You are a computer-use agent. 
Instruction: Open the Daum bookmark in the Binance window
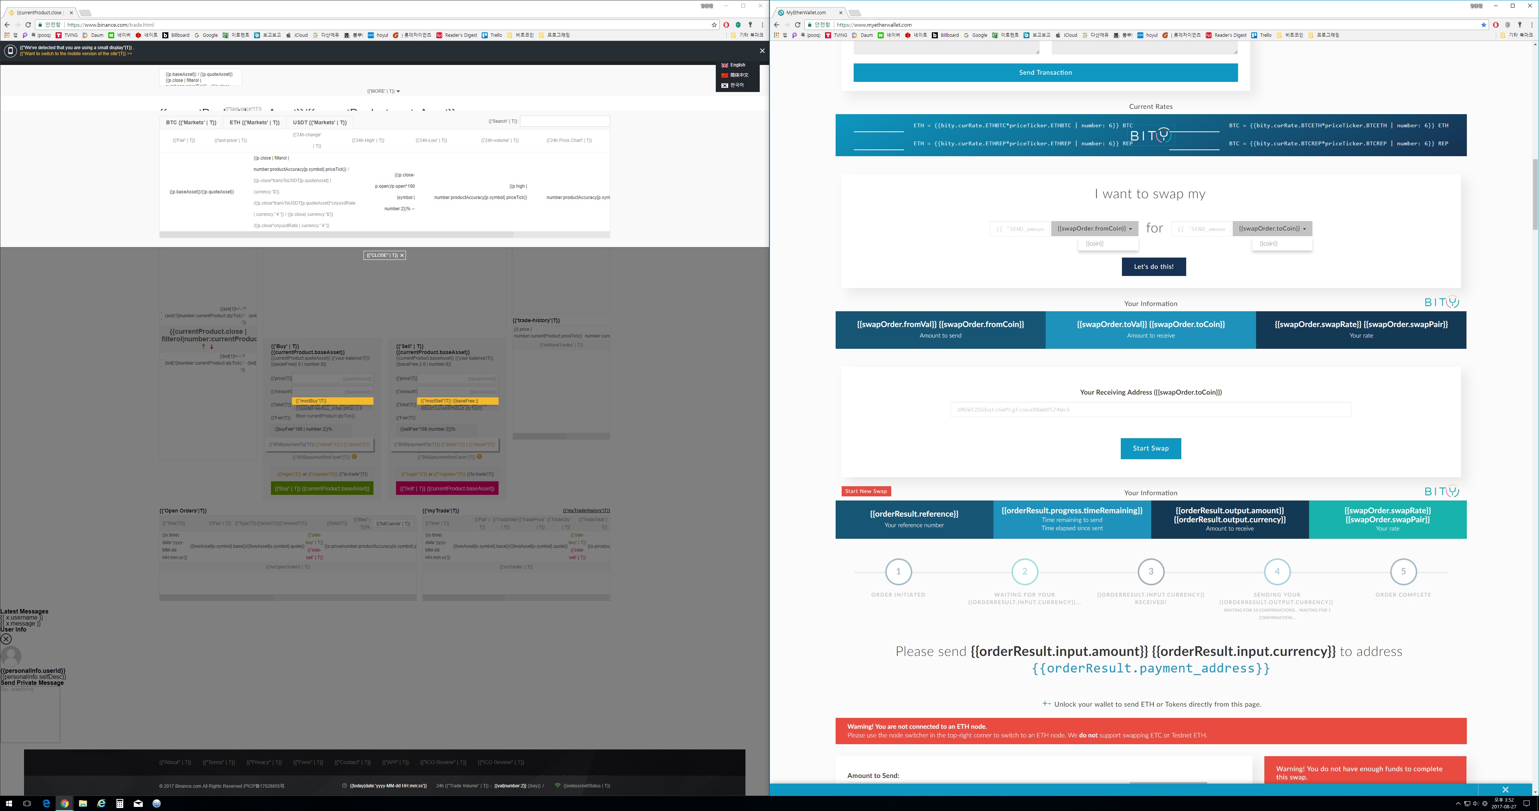(92, 35)
